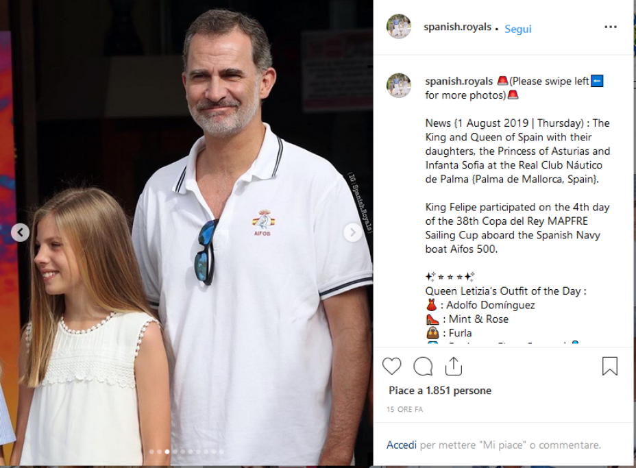Viewport: 636px width, 468px height.
Task: Share the post using the upload arrow icon
Action: 454,366
